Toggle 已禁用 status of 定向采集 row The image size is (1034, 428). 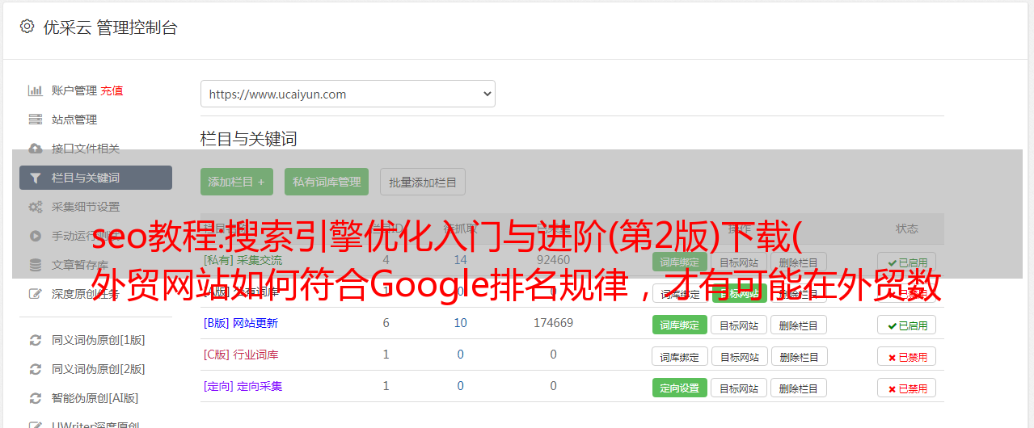coord(907,388)
